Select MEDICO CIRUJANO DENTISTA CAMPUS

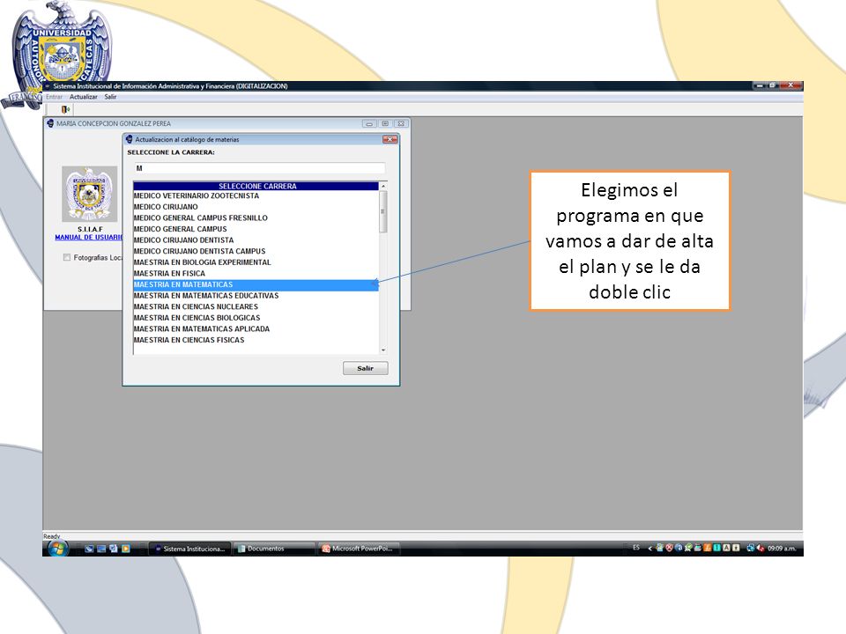click(256, 251)
